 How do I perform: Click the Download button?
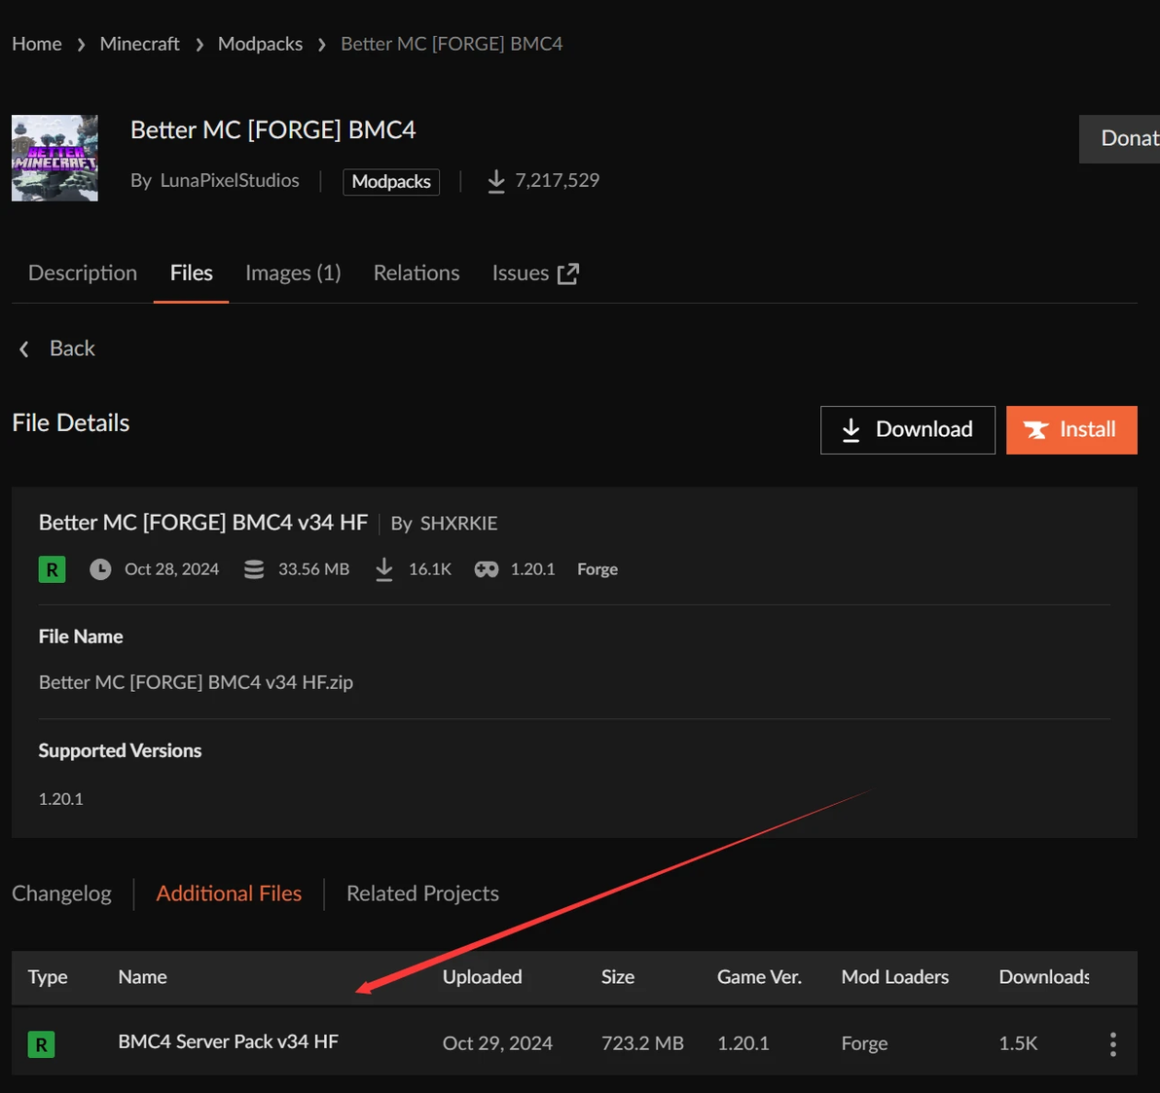908,430
